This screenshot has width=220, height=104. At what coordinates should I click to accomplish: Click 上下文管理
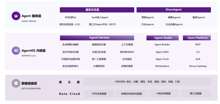click(x=127, y=45)
